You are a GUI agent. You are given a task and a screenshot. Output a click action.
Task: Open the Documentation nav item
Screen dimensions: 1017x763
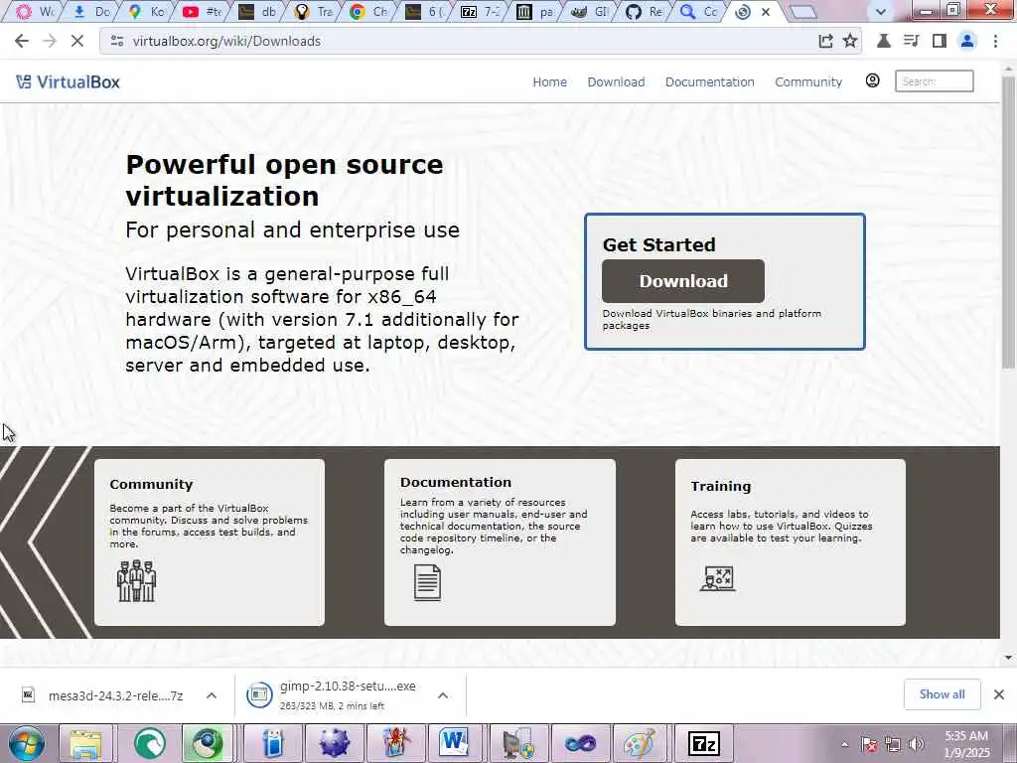(709, 81)
